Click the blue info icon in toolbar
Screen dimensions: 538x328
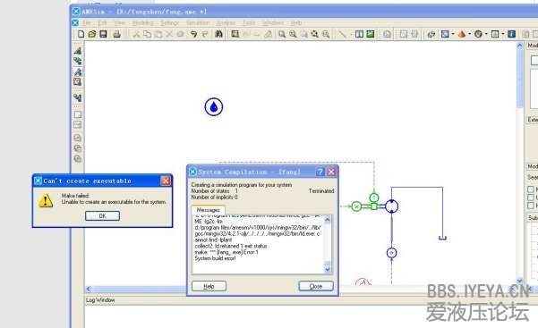[x=511, y=34]
